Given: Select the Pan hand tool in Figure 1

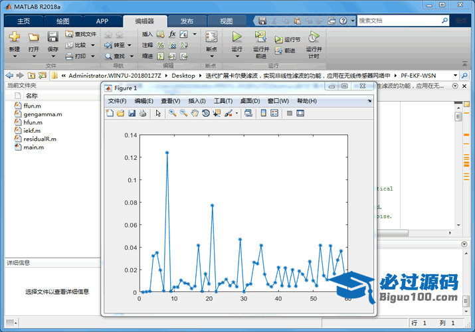Looking at the screenshot, I should [x=195, y=113].
